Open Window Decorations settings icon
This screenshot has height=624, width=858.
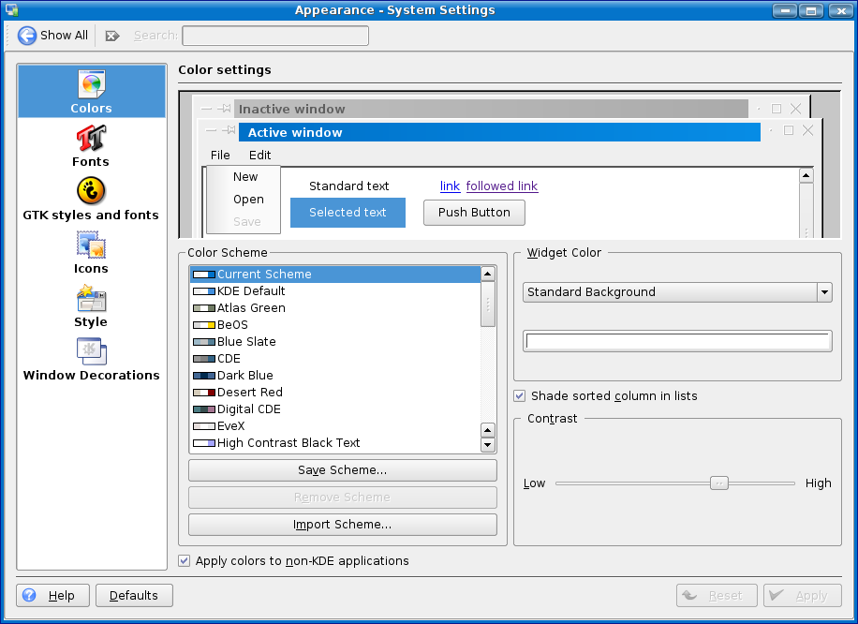click(91, 353)
